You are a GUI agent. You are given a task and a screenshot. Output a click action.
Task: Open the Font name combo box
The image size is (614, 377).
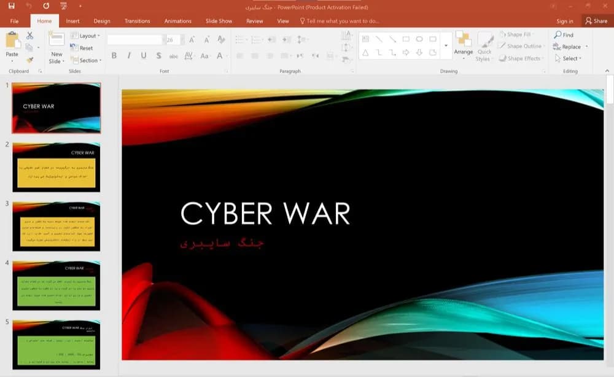tap(136, 39)
